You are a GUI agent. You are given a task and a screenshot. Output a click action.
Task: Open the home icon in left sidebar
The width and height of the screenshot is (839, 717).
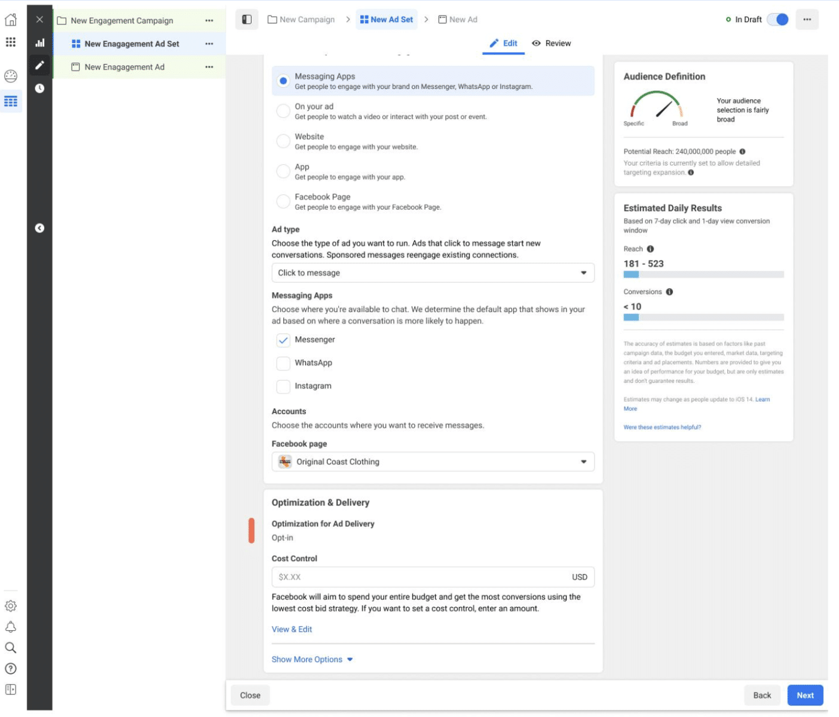[x=11, y=20]
